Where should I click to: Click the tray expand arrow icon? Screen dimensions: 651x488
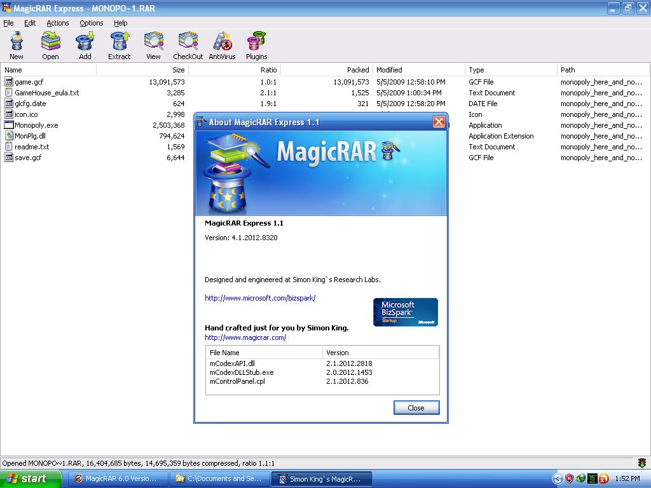click(557, 479)
